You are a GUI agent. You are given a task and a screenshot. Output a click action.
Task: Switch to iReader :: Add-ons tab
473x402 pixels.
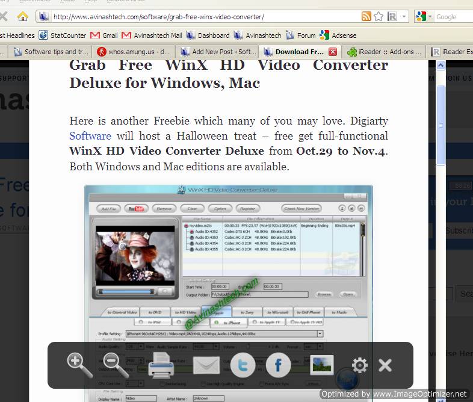point(384,52)
